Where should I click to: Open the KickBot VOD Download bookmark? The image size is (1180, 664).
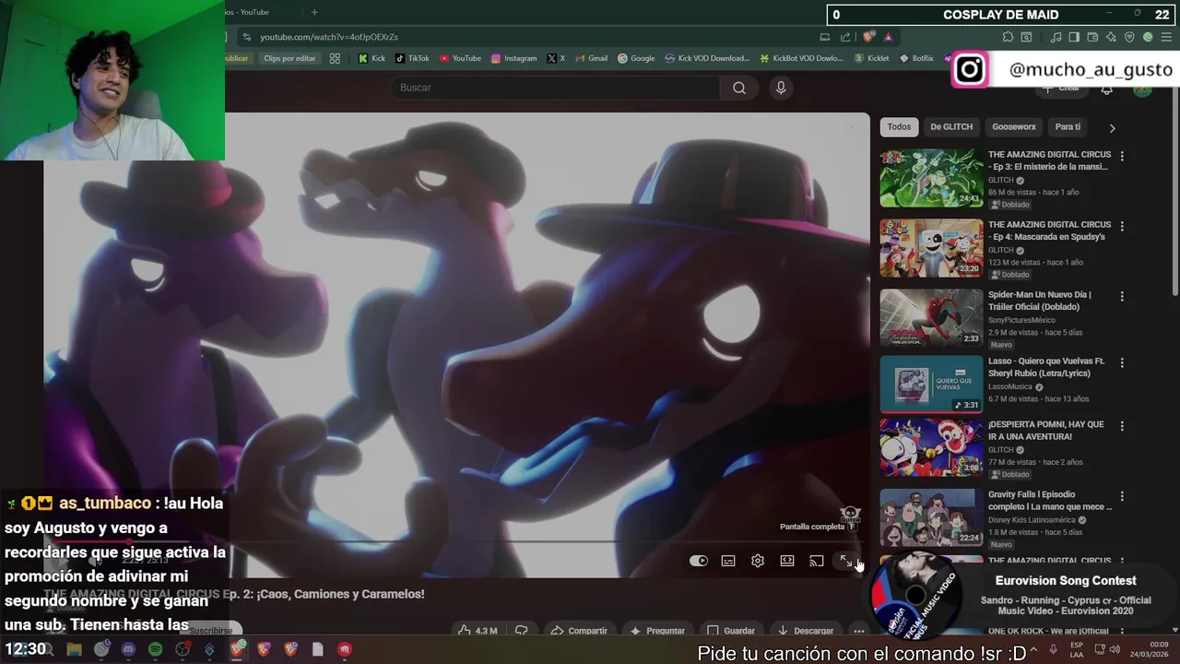coord(802,58)
